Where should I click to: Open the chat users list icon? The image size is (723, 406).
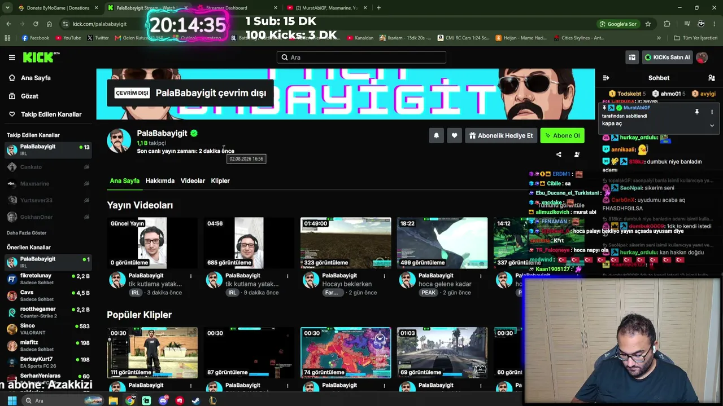point(711,78)
